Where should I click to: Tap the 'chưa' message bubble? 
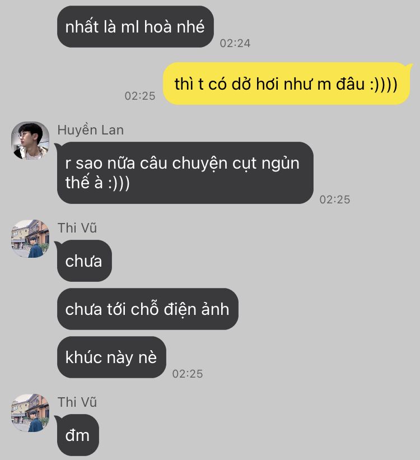click(84, 261)
